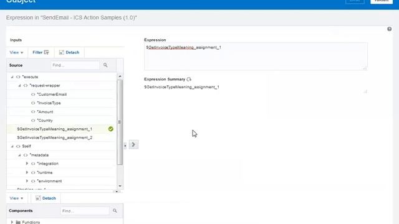
Task: Click inside the Expression text area
Action: [x=256, y=57]
